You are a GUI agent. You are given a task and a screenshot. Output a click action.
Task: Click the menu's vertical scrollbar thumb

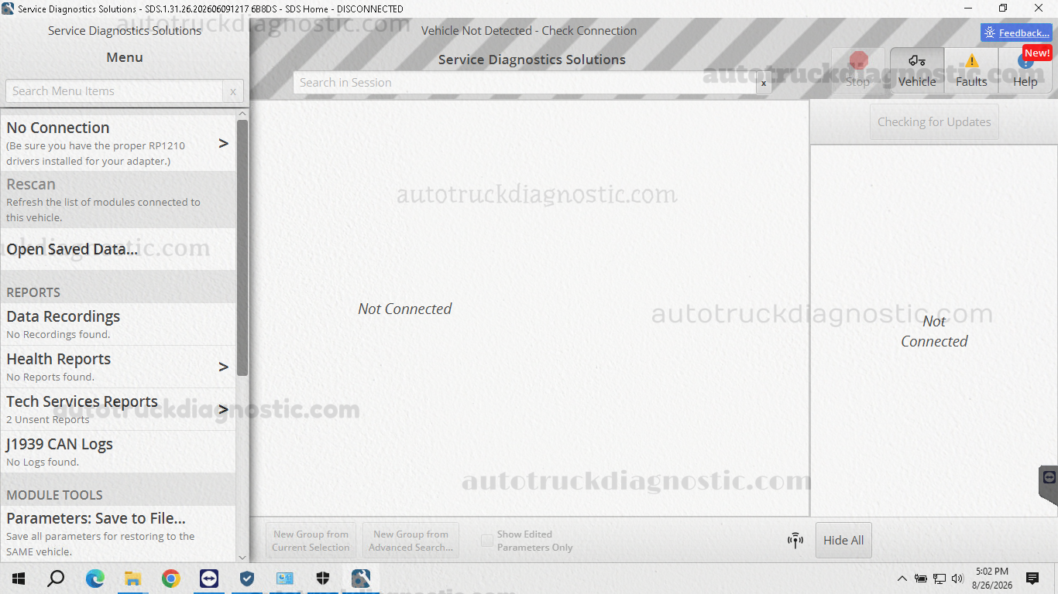pyautogui.click(x=242, y=247)
